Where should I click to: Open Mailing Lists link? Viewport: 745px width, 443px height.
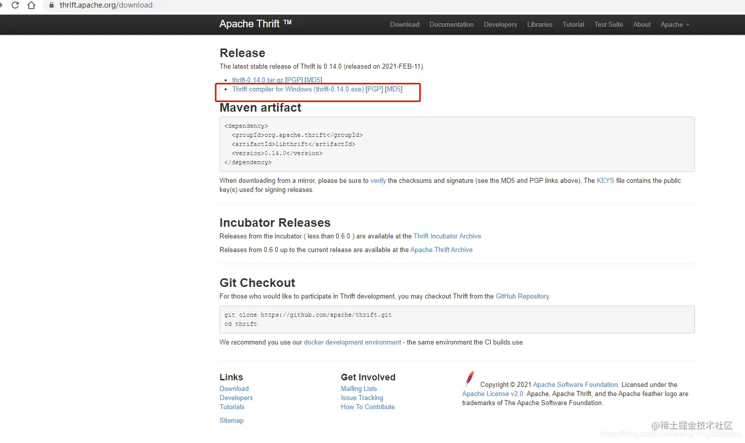pyautogui.click(x=359, y=388)
